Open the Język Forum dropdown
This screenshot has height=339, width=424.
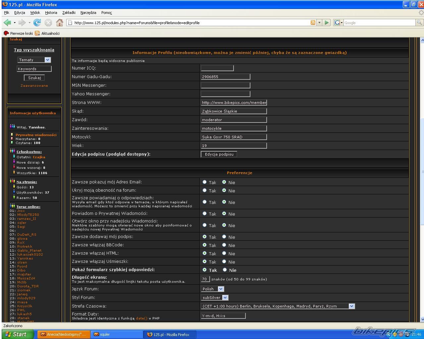pos(213,289)
